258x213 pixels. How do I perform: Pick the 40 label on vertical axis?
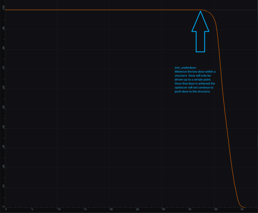(4, 127)
